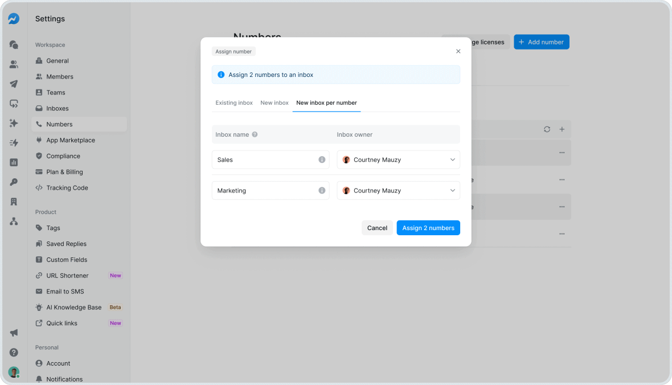672x385 pixels.
Task: Click the tooltip icon inside the Sales field
Action: coord(322,159)
